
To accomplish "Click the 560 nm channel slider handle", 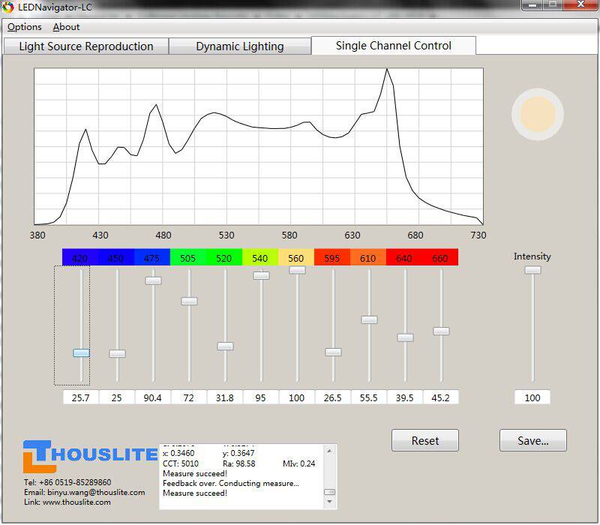I will 297,270.
